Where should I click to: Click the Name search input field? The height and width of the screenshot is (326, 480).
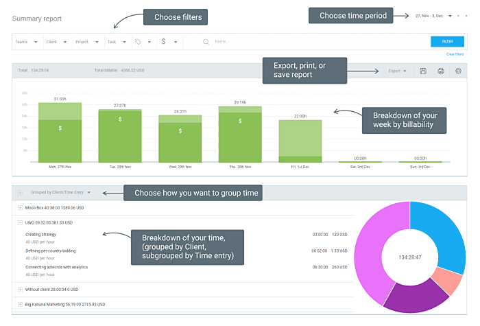coord(318,42)
